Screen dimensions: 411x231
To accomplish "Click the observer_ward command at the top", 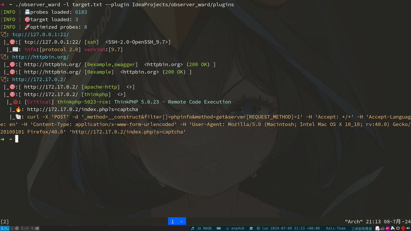I will (x=38, y=4).
